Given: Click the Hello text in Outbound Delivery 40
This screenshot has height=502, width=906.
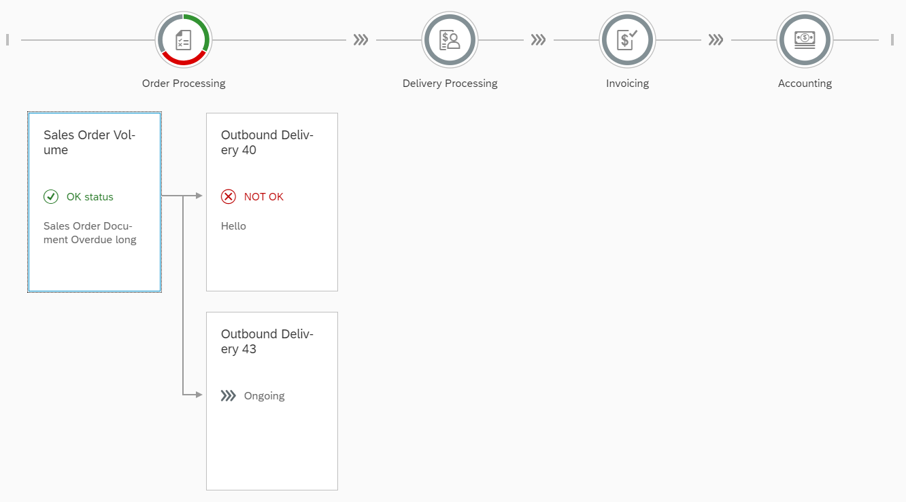Looking at the screenshot, I should tap(233, 226).
